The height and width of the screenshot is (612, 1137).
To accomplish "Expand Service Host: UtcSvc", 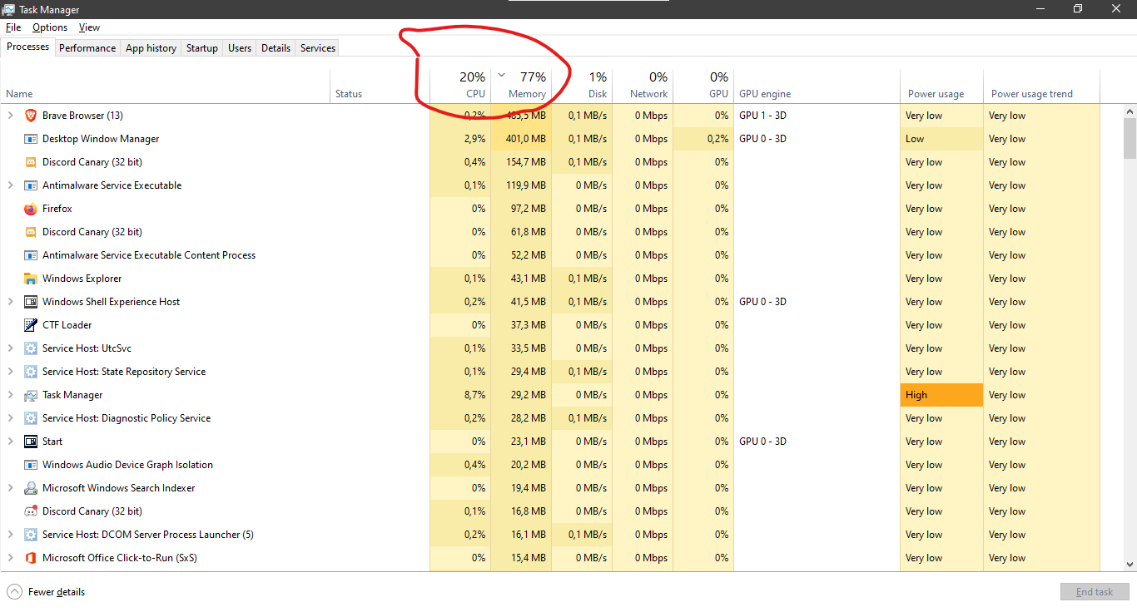I will 10,348.
